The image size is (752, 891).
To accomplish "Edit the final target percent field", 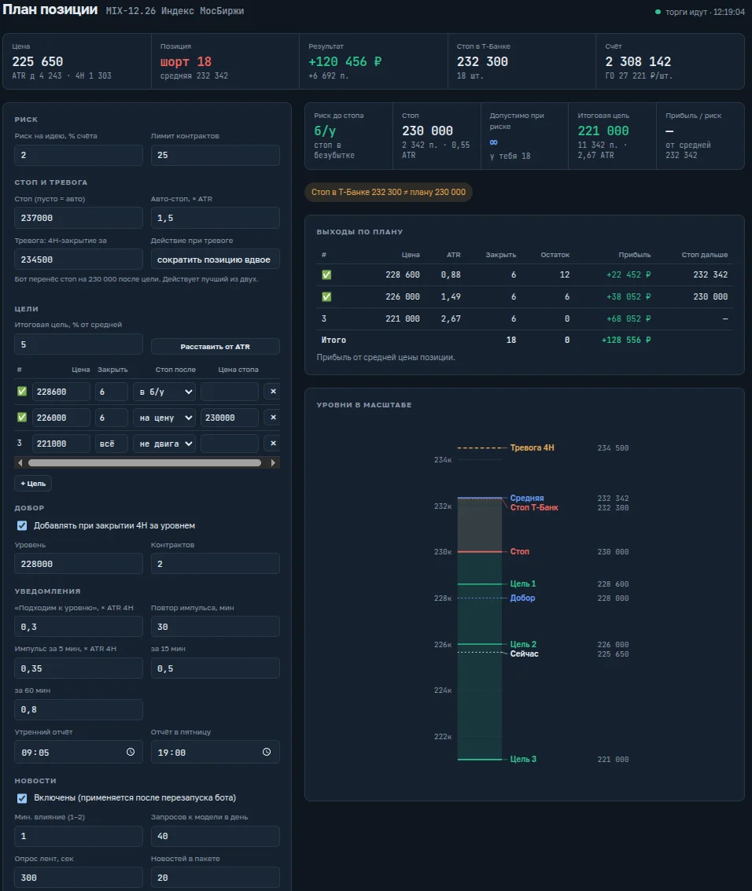I will pyautogui.click(x=79, y=344).
